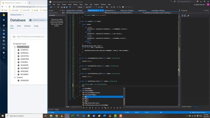210x118 pixels.
Task: Open VLC from the taskbar
Action: click(x=62, y=116)
